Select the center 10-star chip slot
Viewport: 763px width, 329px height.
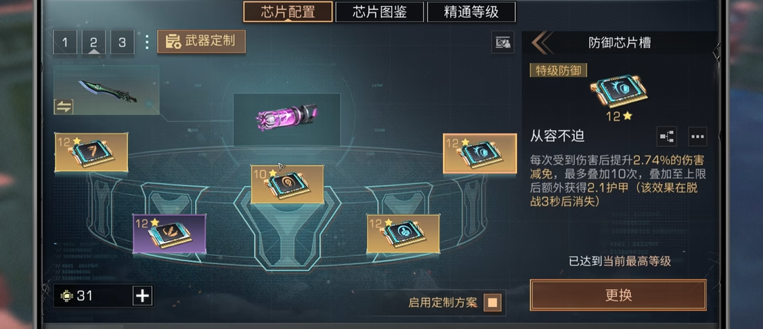click(x=287, y=184)
